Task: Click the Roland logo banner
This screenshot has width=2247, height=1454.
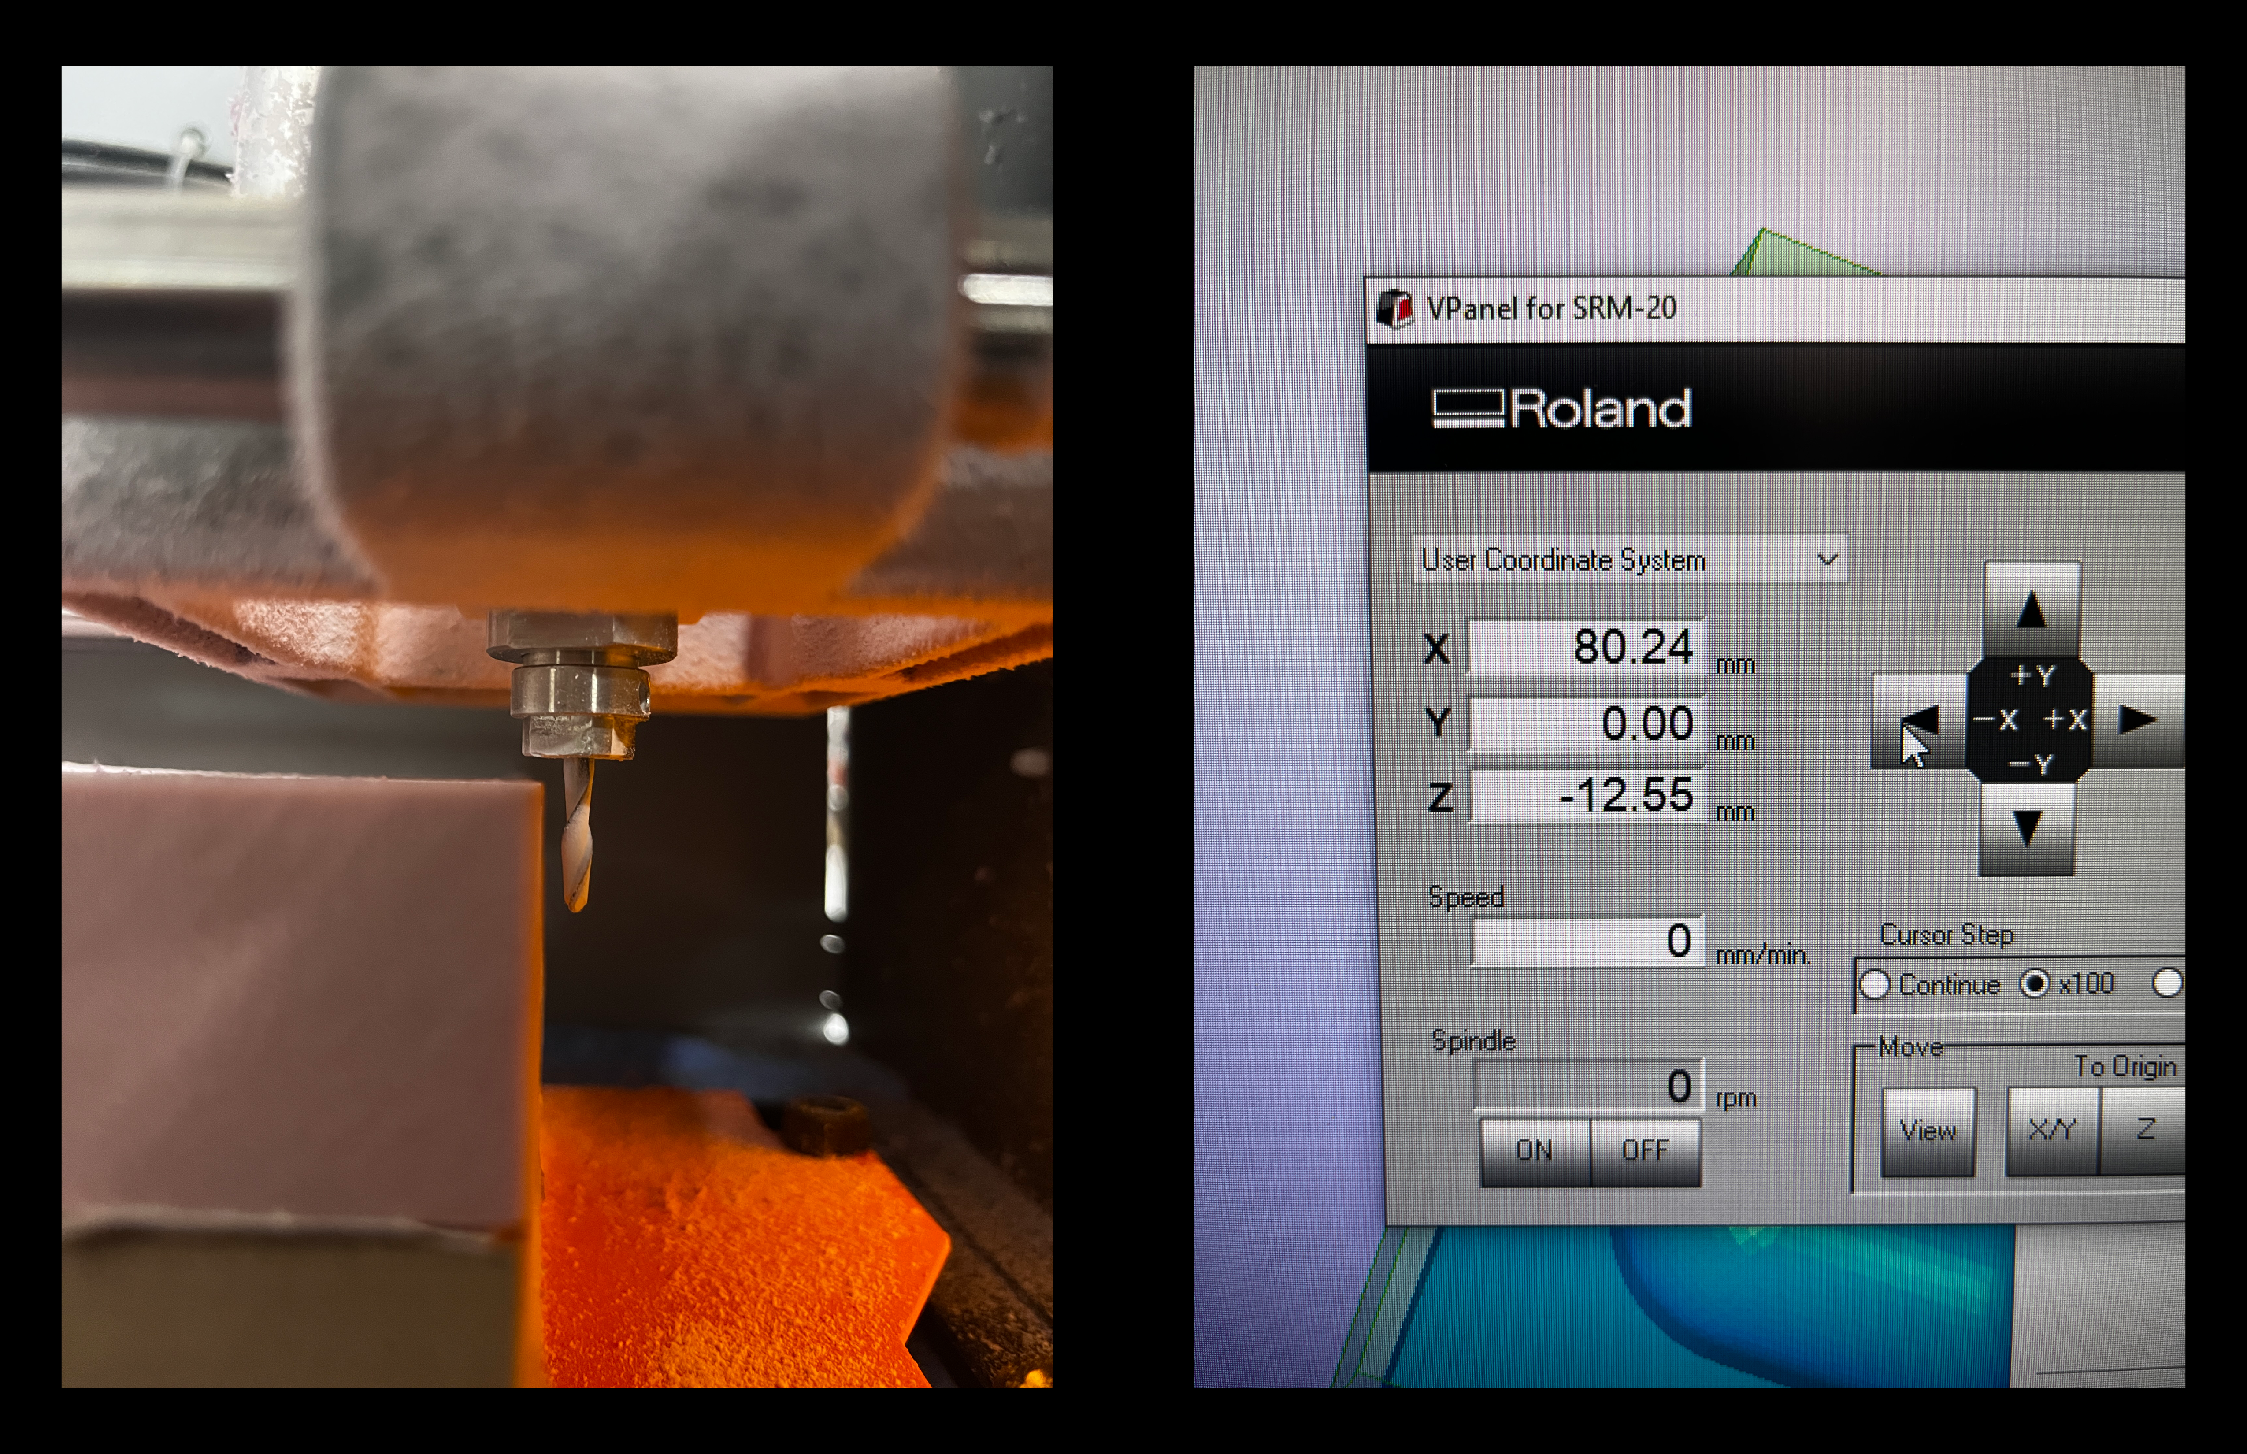Action: [1562, 409]
